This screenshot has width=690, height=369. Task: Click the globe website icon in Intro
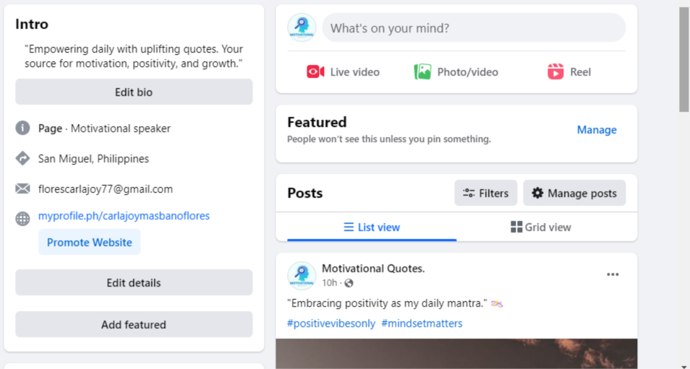point(22,219)
